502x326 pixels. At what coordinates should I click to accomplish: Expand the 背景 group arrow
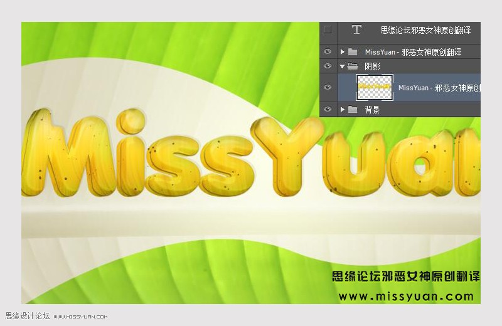(342, 110)
